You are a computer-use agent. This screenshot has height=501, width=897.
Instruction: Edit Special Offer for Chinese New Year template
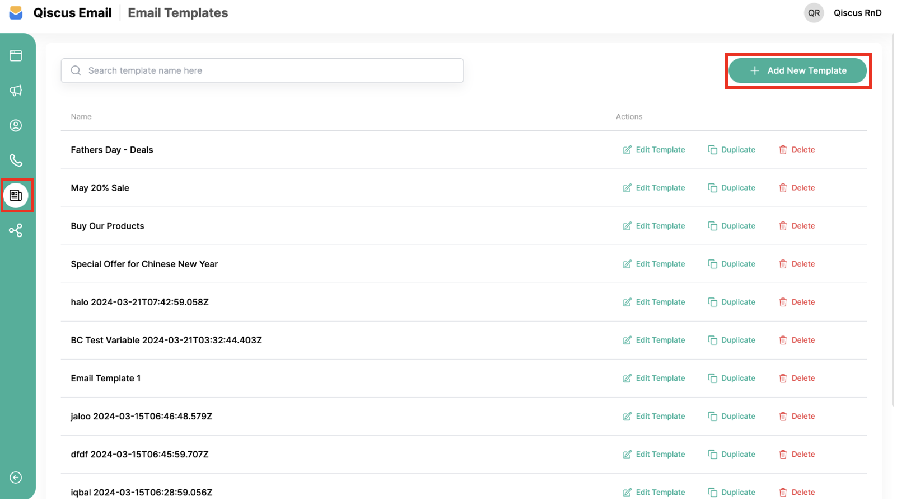pos(653,264)
